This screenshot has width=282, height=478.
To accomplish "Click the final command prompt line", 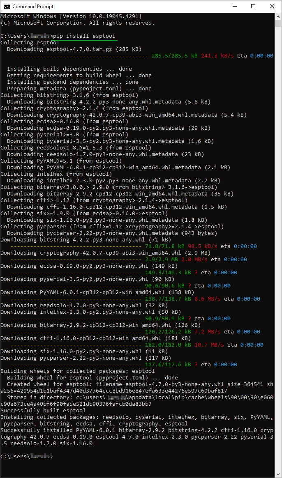I will point(27,456).
